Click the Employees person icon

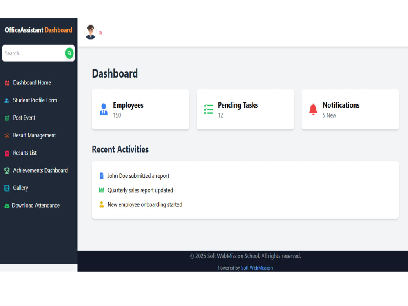[104, 109]
